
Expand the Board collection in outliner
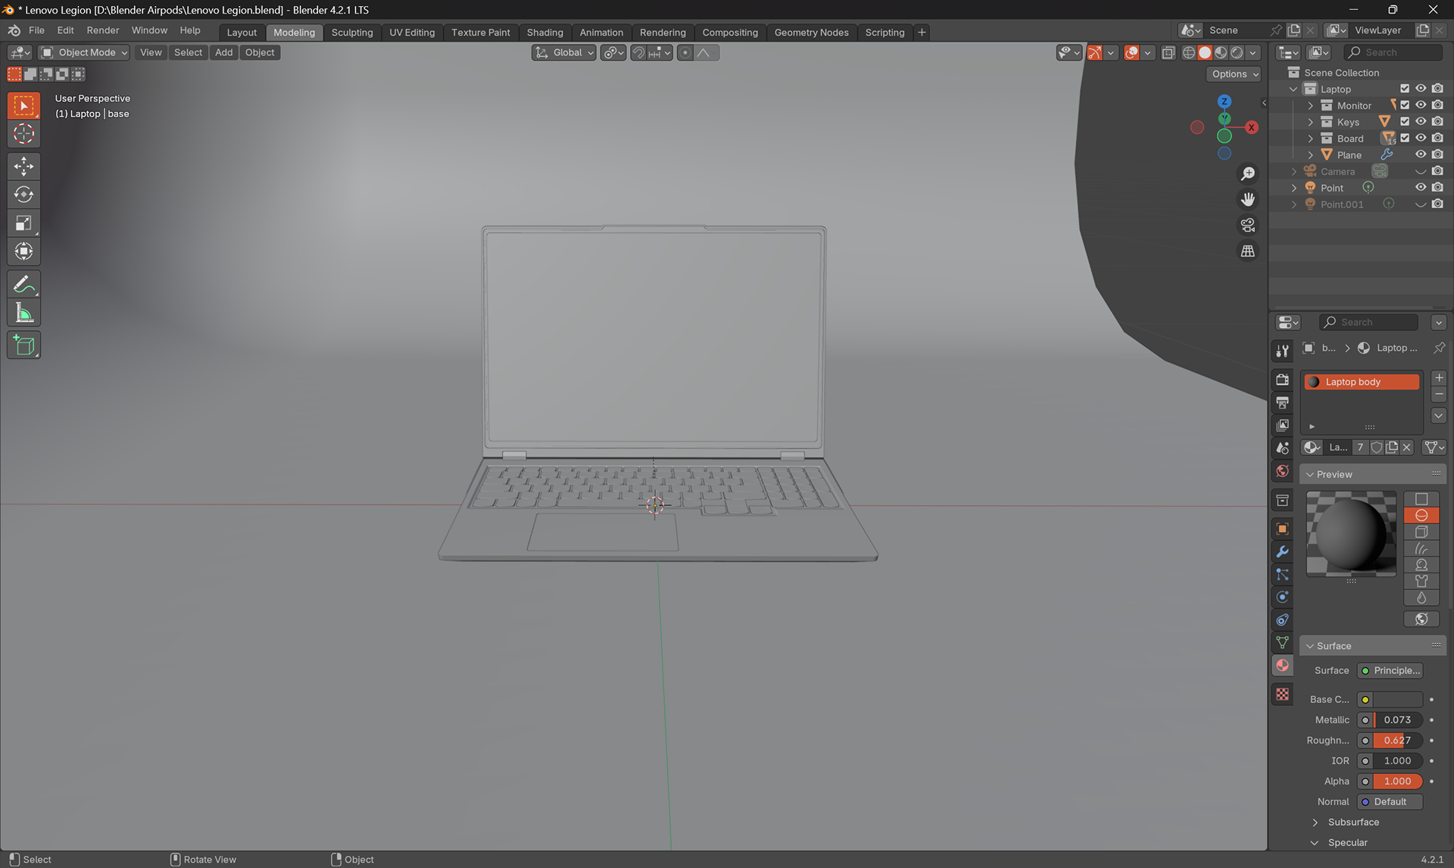tap(1310, 139)
